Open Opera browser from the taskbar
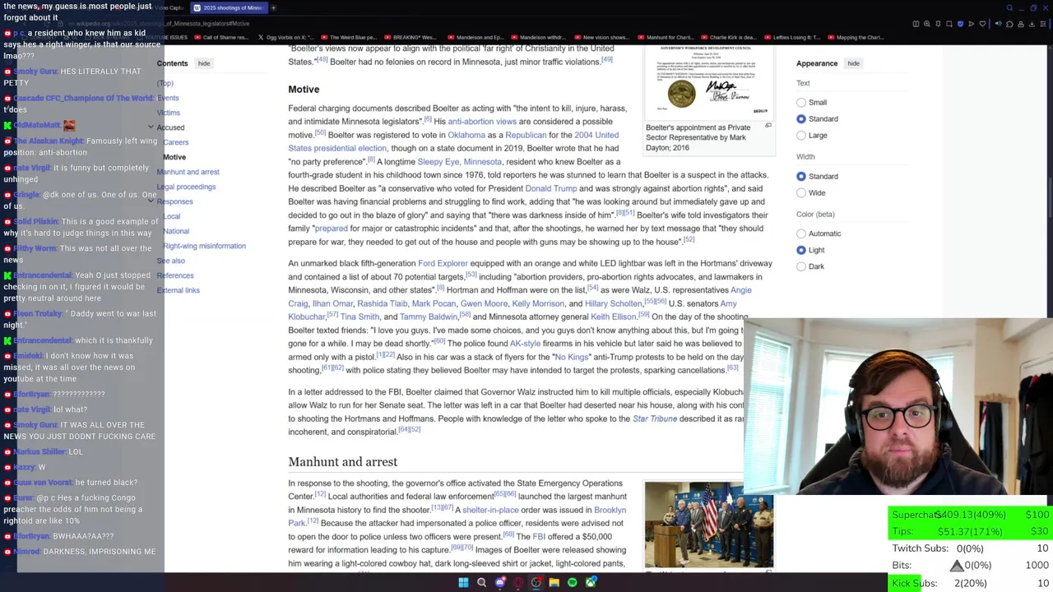This screenshot has width=1053, height=592. click(517, 582)
